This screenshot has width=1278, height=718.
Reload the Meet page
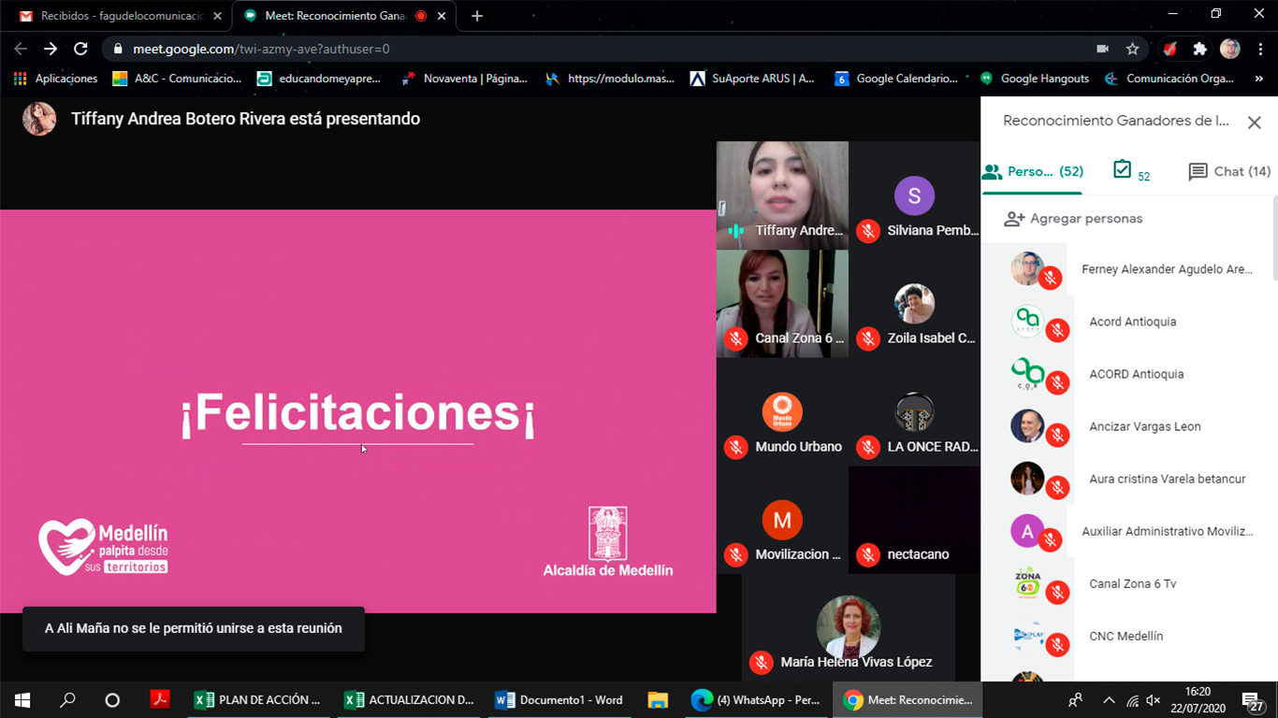point(80,49)
